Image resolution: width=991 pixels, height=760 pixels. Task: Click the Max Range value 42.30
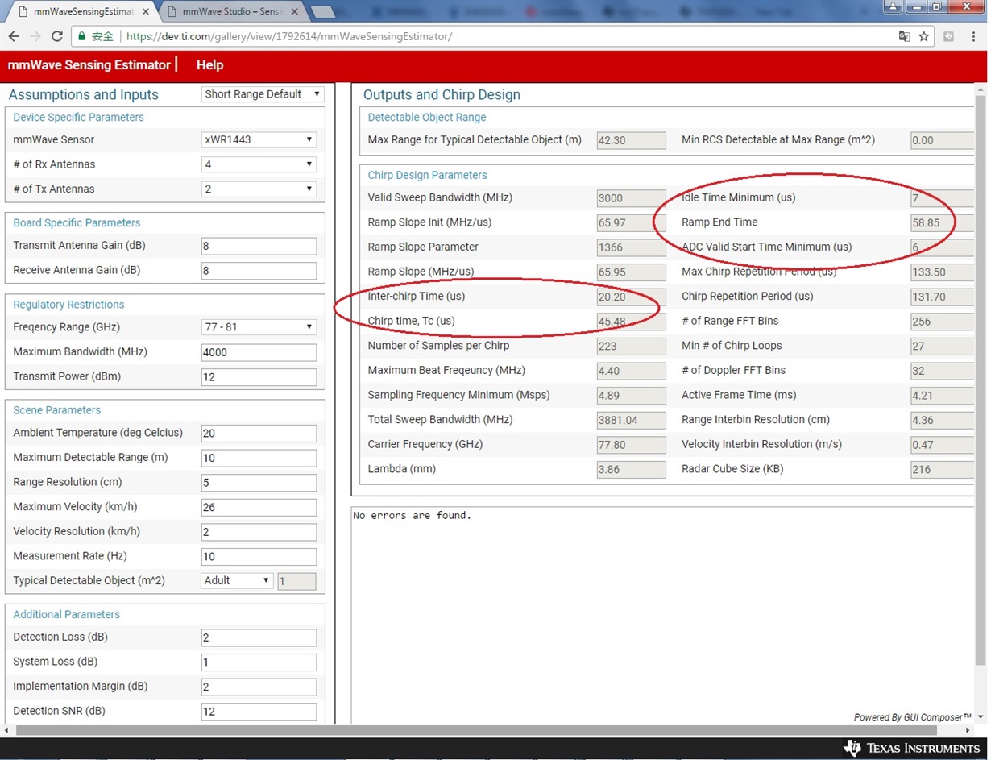632,140
